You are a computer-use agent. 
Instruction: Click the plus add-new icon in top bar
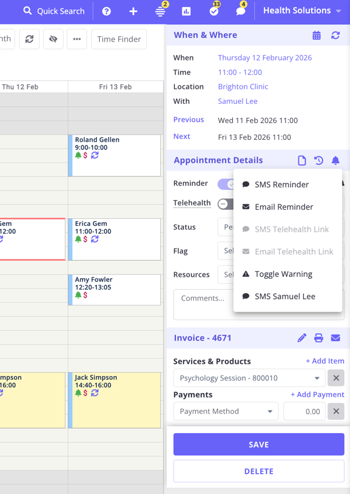click(133, 11)
